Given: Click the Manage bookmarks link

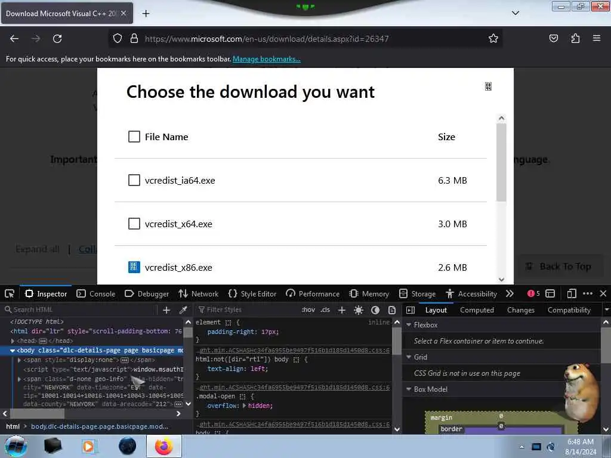Looking at the screenshot, I should [267, 59].
